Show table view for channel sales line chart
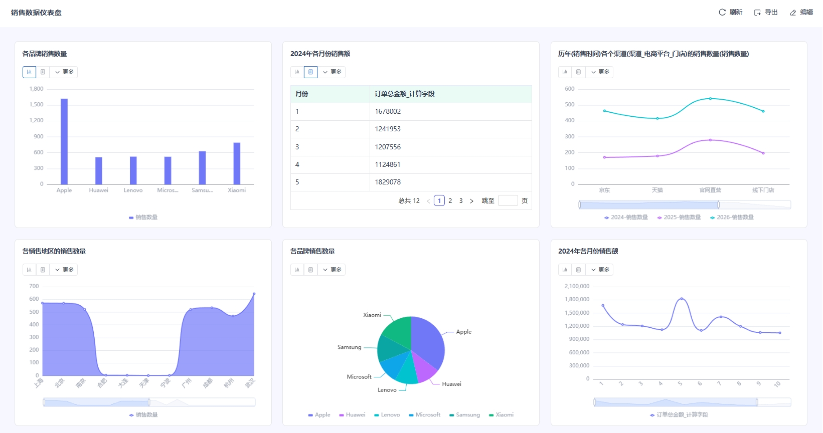 coord(578,72)
